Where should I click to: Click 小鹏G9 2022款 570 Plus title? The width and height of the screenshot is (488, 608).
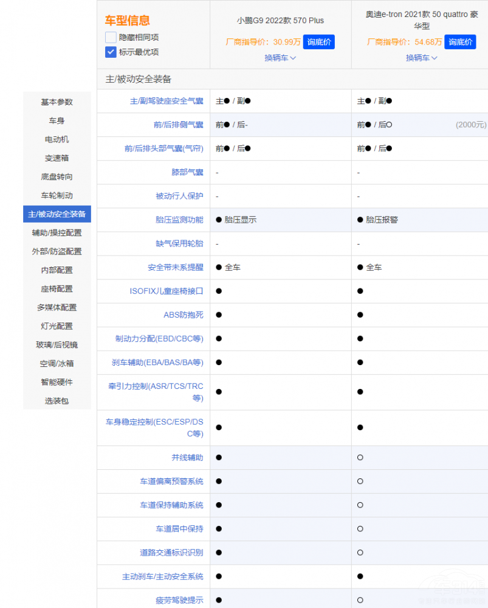coord(280,21)
